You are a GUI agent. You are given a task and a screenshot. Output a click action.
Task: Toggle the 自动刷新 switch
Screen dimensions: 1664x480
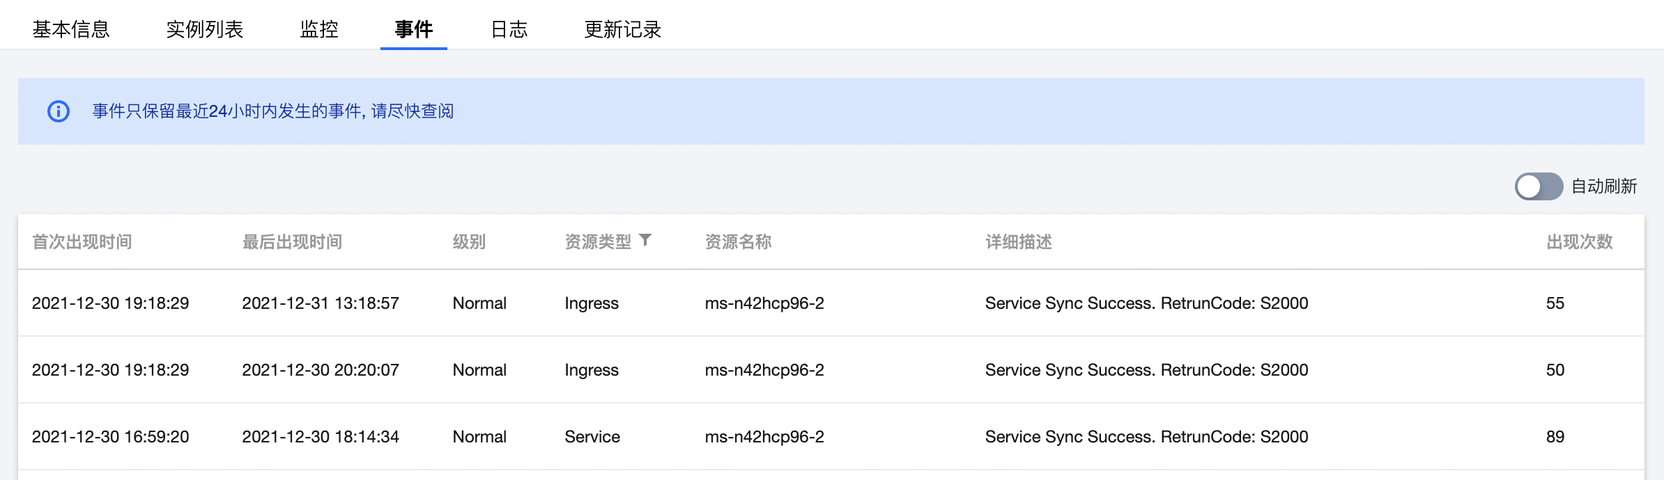tap(1538, 186)
